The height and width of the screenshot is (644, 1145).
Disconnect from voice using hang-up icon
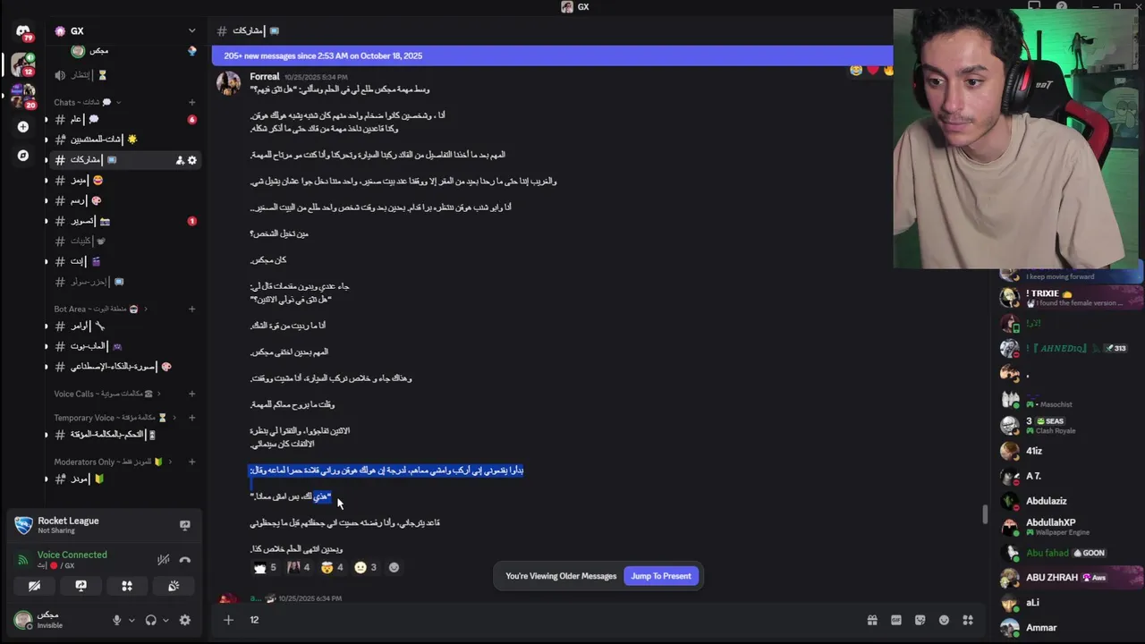pyautogui.click(x=185, y=560)
